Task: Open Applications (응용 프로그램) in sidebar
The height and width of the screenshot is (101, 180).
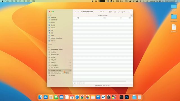Action: tap(54, 20)
